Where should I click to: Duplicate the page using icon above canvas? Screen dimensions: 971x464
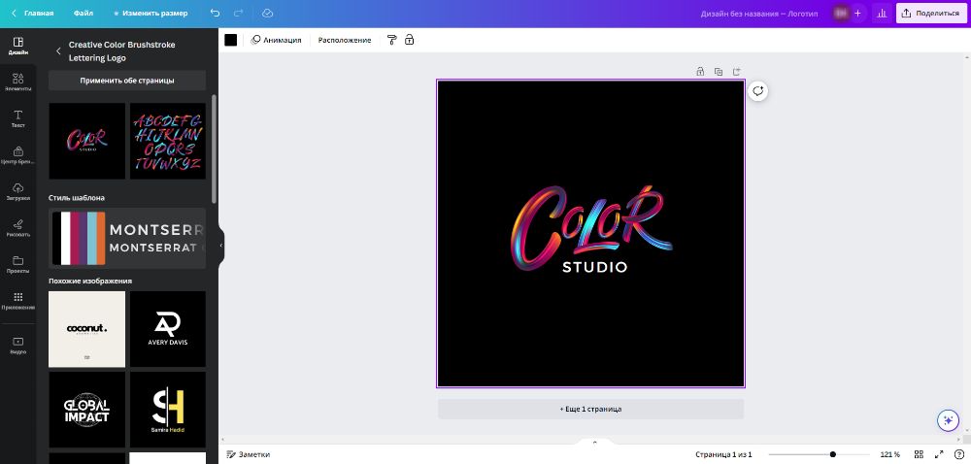click(x=719, y=71)
